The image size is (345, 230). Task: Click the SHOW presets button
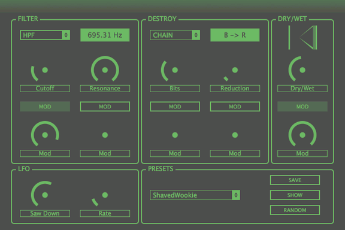[295, 195]
